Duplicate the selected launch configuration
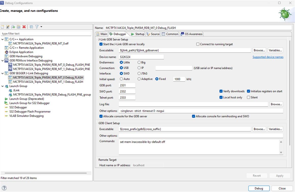 (19, 27)
